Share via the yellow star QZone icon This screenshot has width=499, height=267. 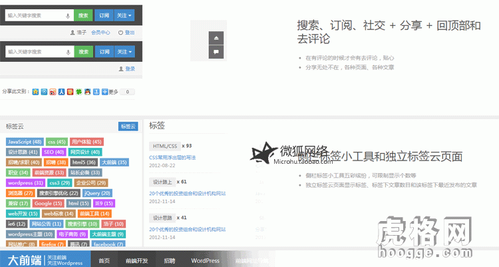point(35,92)
